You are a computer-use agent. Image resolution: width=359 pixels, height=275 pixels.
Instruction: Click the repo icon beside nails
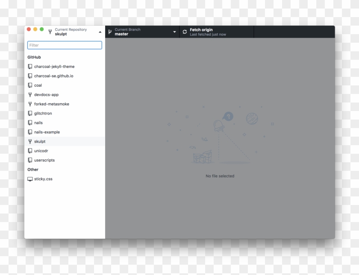coord(30,123)
